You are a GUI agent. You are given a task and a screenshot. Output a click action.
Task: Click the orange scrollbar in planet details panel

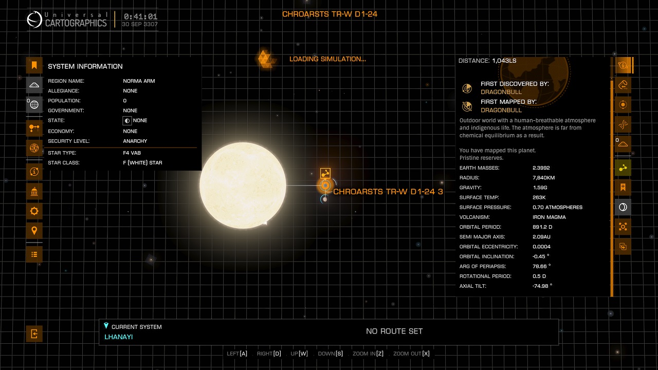point(611,188)
